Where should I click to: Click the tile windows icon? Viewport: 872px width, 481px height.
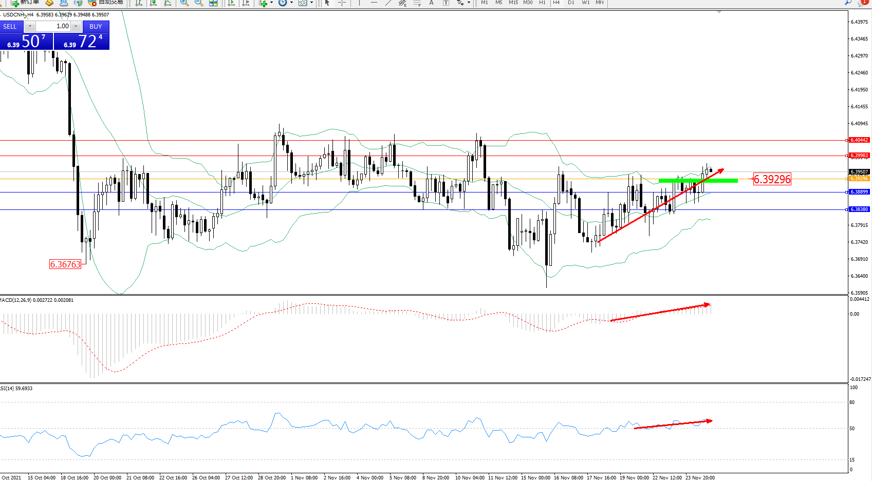tap(213, 3)
